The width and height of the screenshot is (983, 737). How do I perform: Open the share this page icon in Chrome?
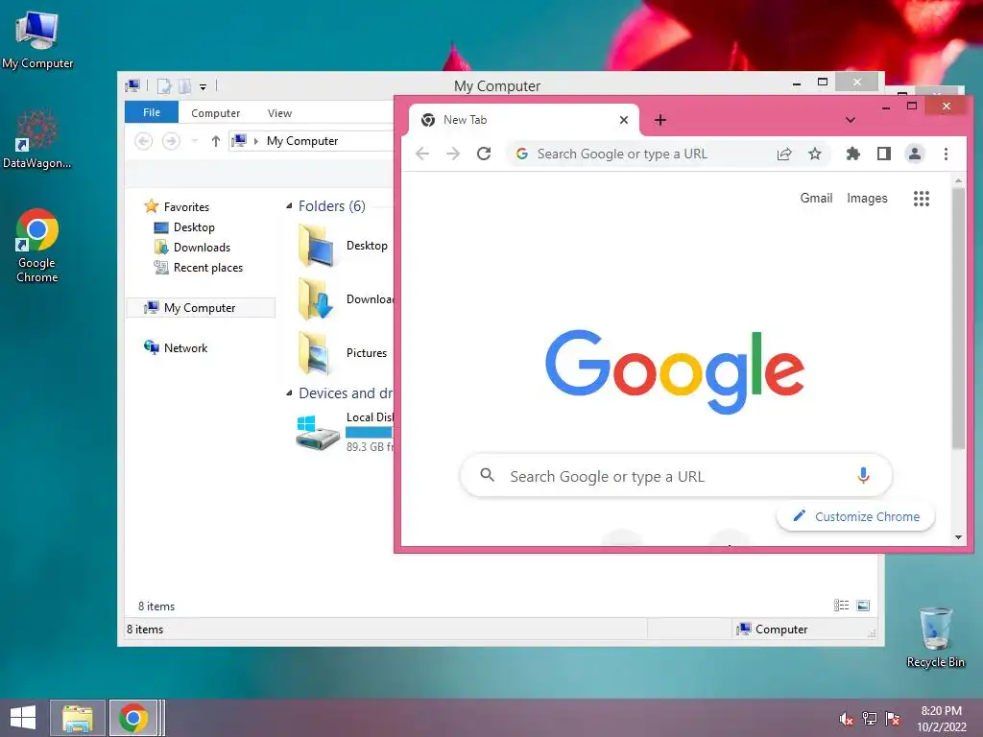(784, 154)
